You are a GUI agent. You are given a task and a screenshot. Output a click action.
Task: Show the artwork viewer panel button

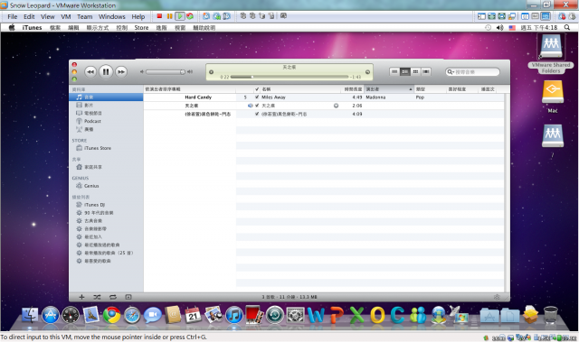pyautogui.click(x=128, y=297)
